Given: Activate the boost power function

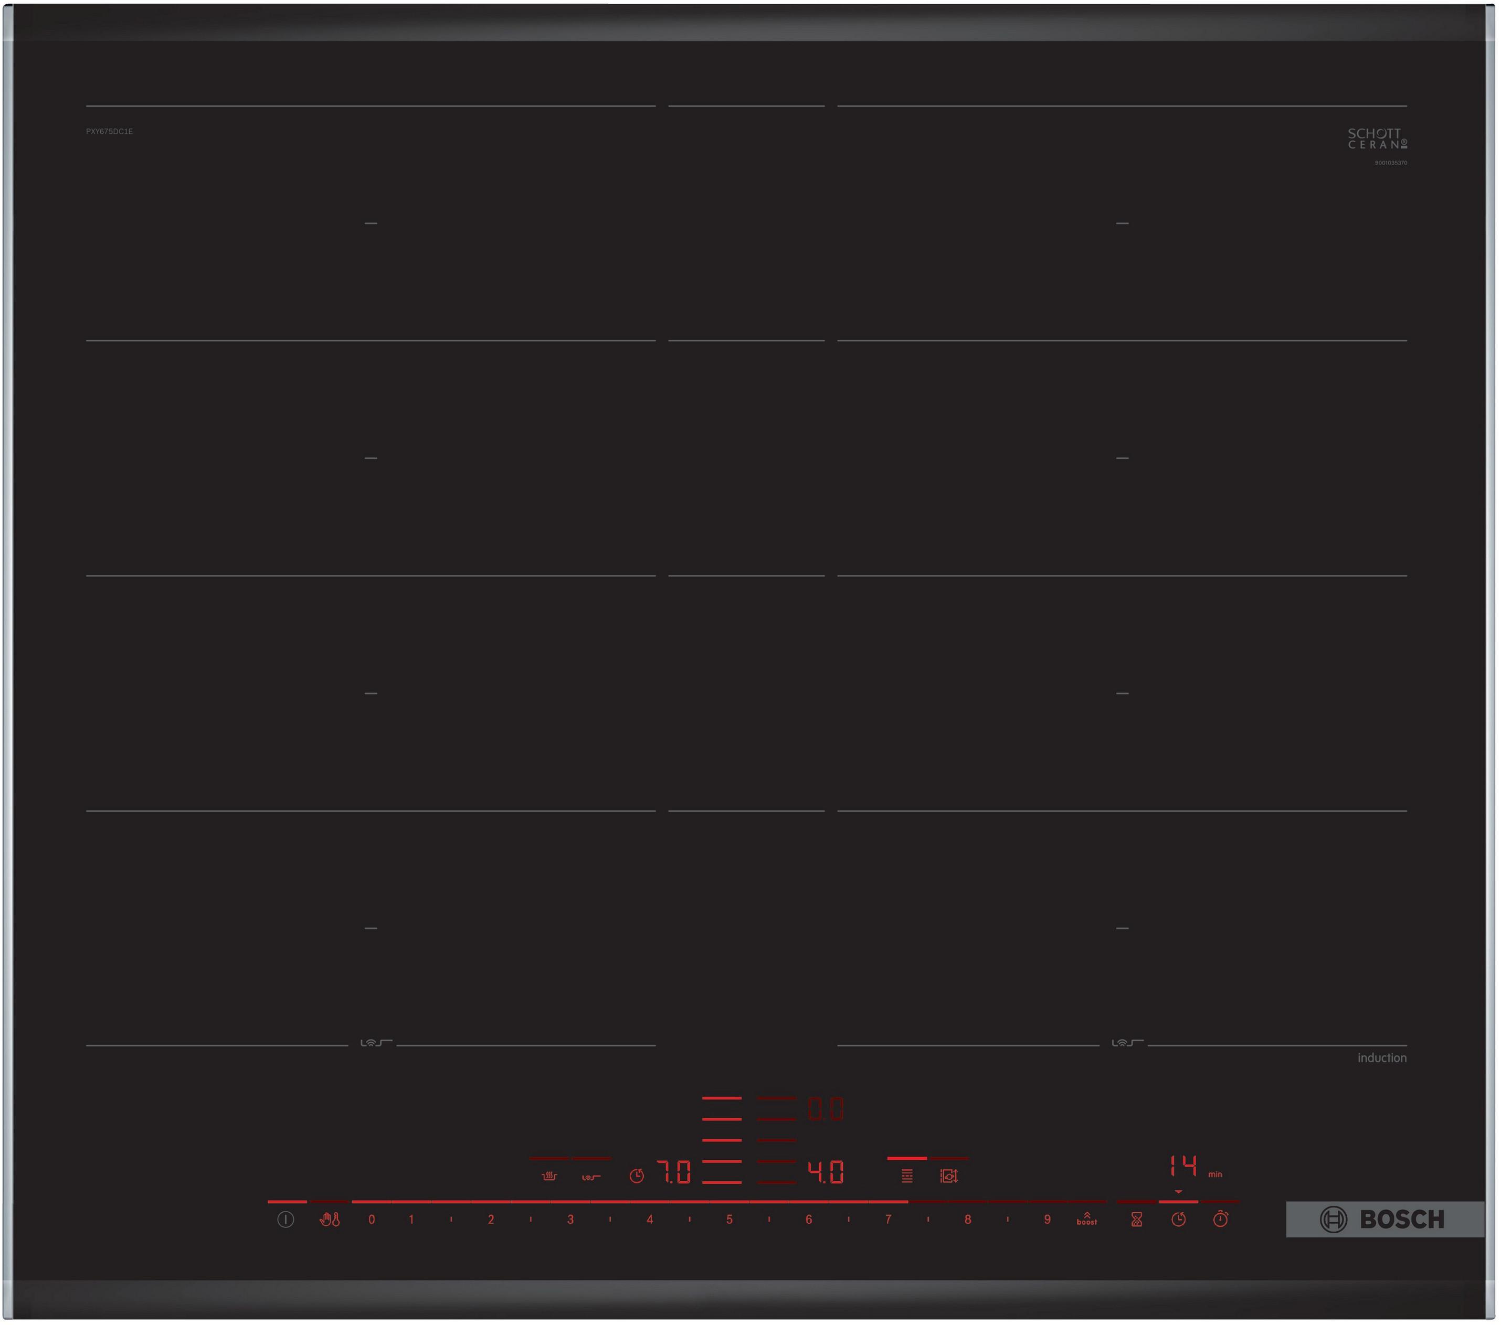Looking at the screenshot, I should pos(1087,1219).
